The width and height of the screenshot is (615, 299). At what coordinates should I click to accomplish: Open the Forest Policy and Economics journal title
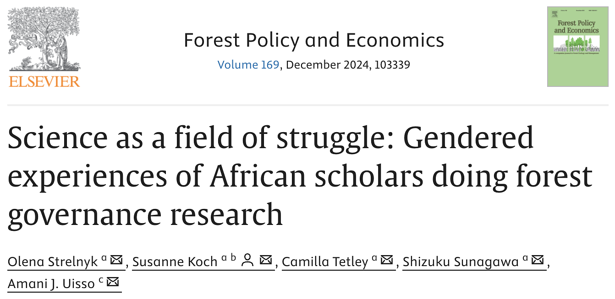pyautogui.click(x=314, y=40)
